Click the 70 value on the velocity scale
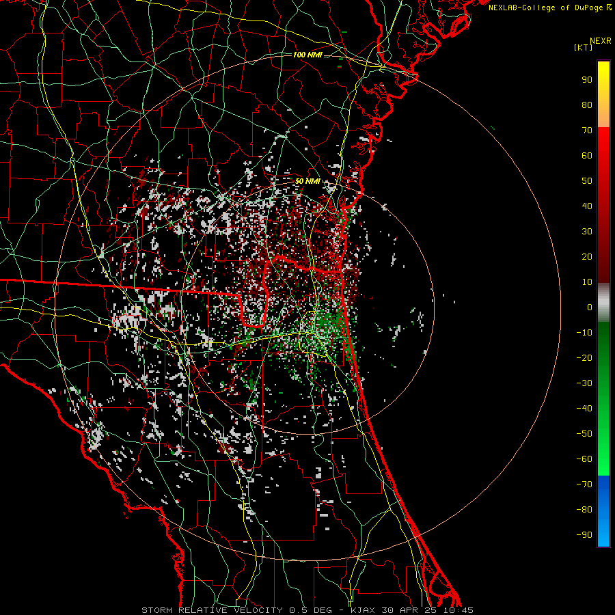 click(x=587, y=131)
